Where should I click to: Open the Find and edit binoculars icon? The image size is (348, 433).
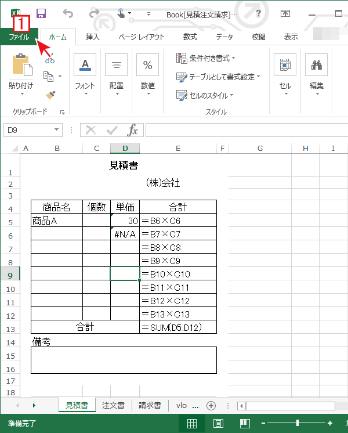pos(316,65)
